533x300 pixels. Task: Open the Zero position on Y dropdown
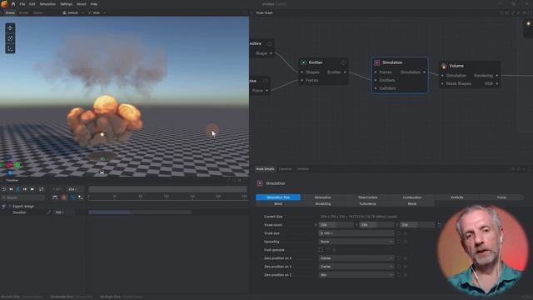tap(356, 267)
